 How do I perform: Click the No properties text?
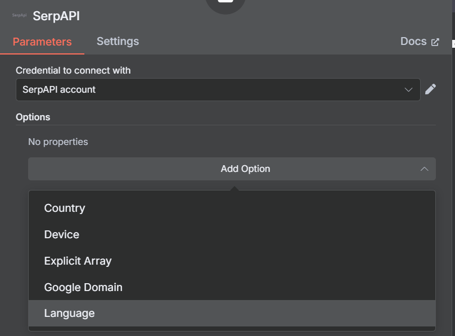(x=58, y=142)
